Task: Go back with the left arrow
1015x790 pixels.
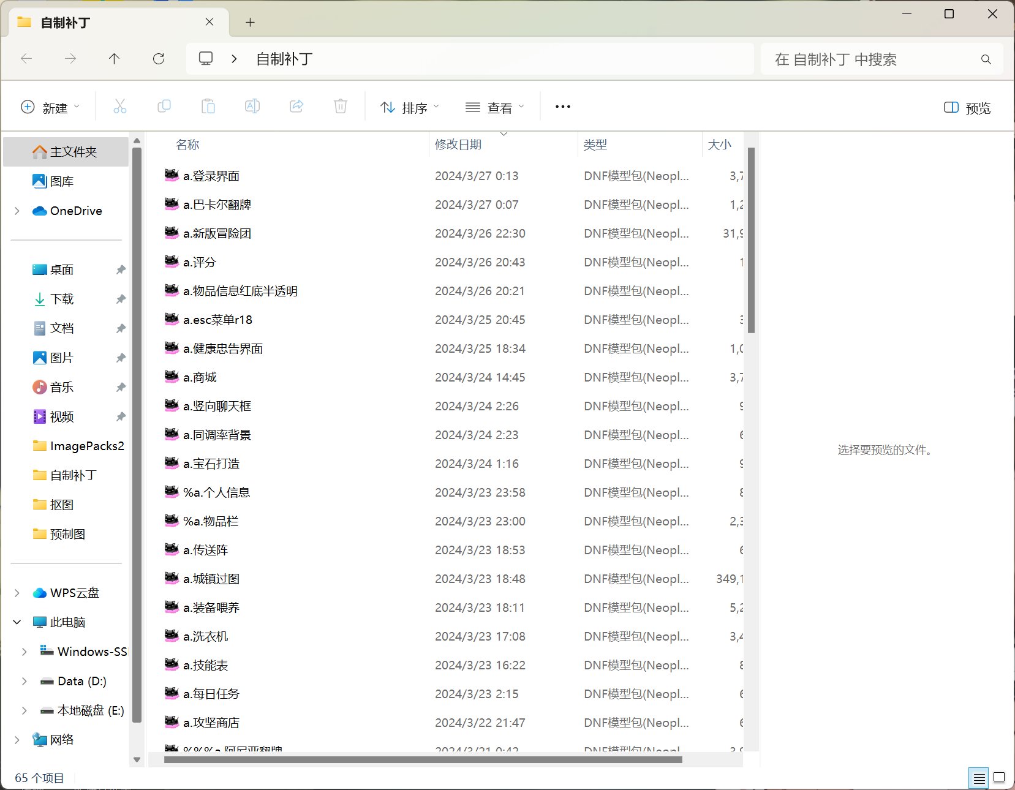Action: 26,59
